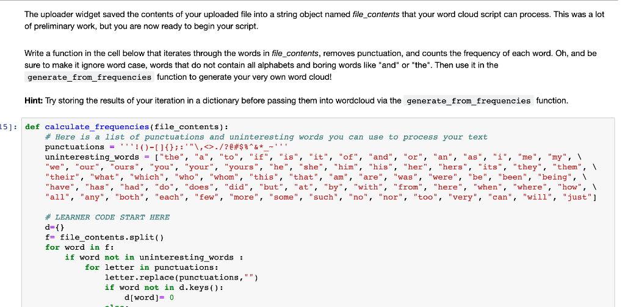The height and width of the screenshot is (307, 625).
Task: Click the list line starting with "all", "any"
Action: click(321, 197)
